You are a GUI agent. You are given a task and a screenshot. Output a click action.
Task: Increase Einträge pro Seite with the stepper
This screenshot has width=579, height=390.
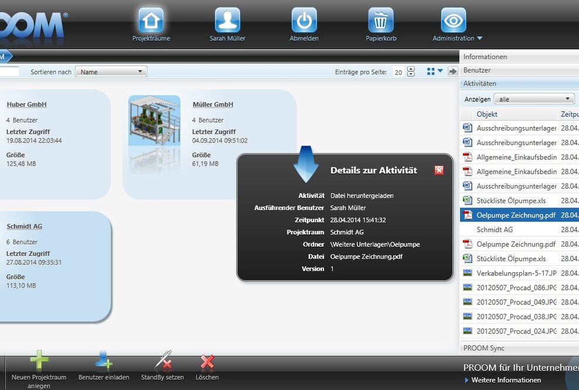point(411,68)
